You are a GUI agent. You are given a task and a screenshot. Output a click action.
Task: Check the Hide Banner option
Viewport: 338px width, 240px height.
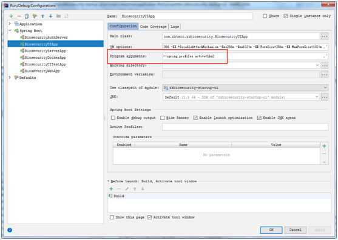(162, 118)
